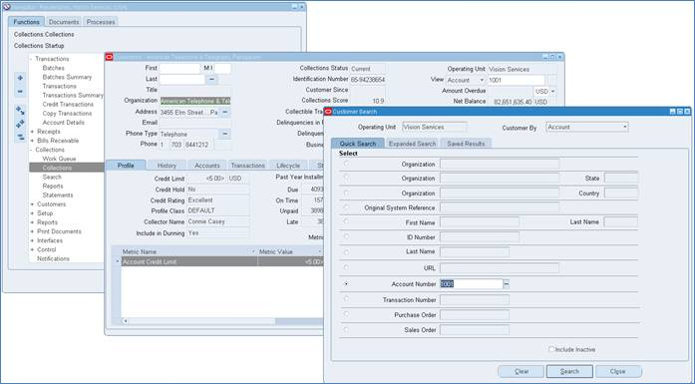Image resolution: width=695 pixels, height=384 pixels.
Task: Open the Customer By dropdown
Action: 625,127
